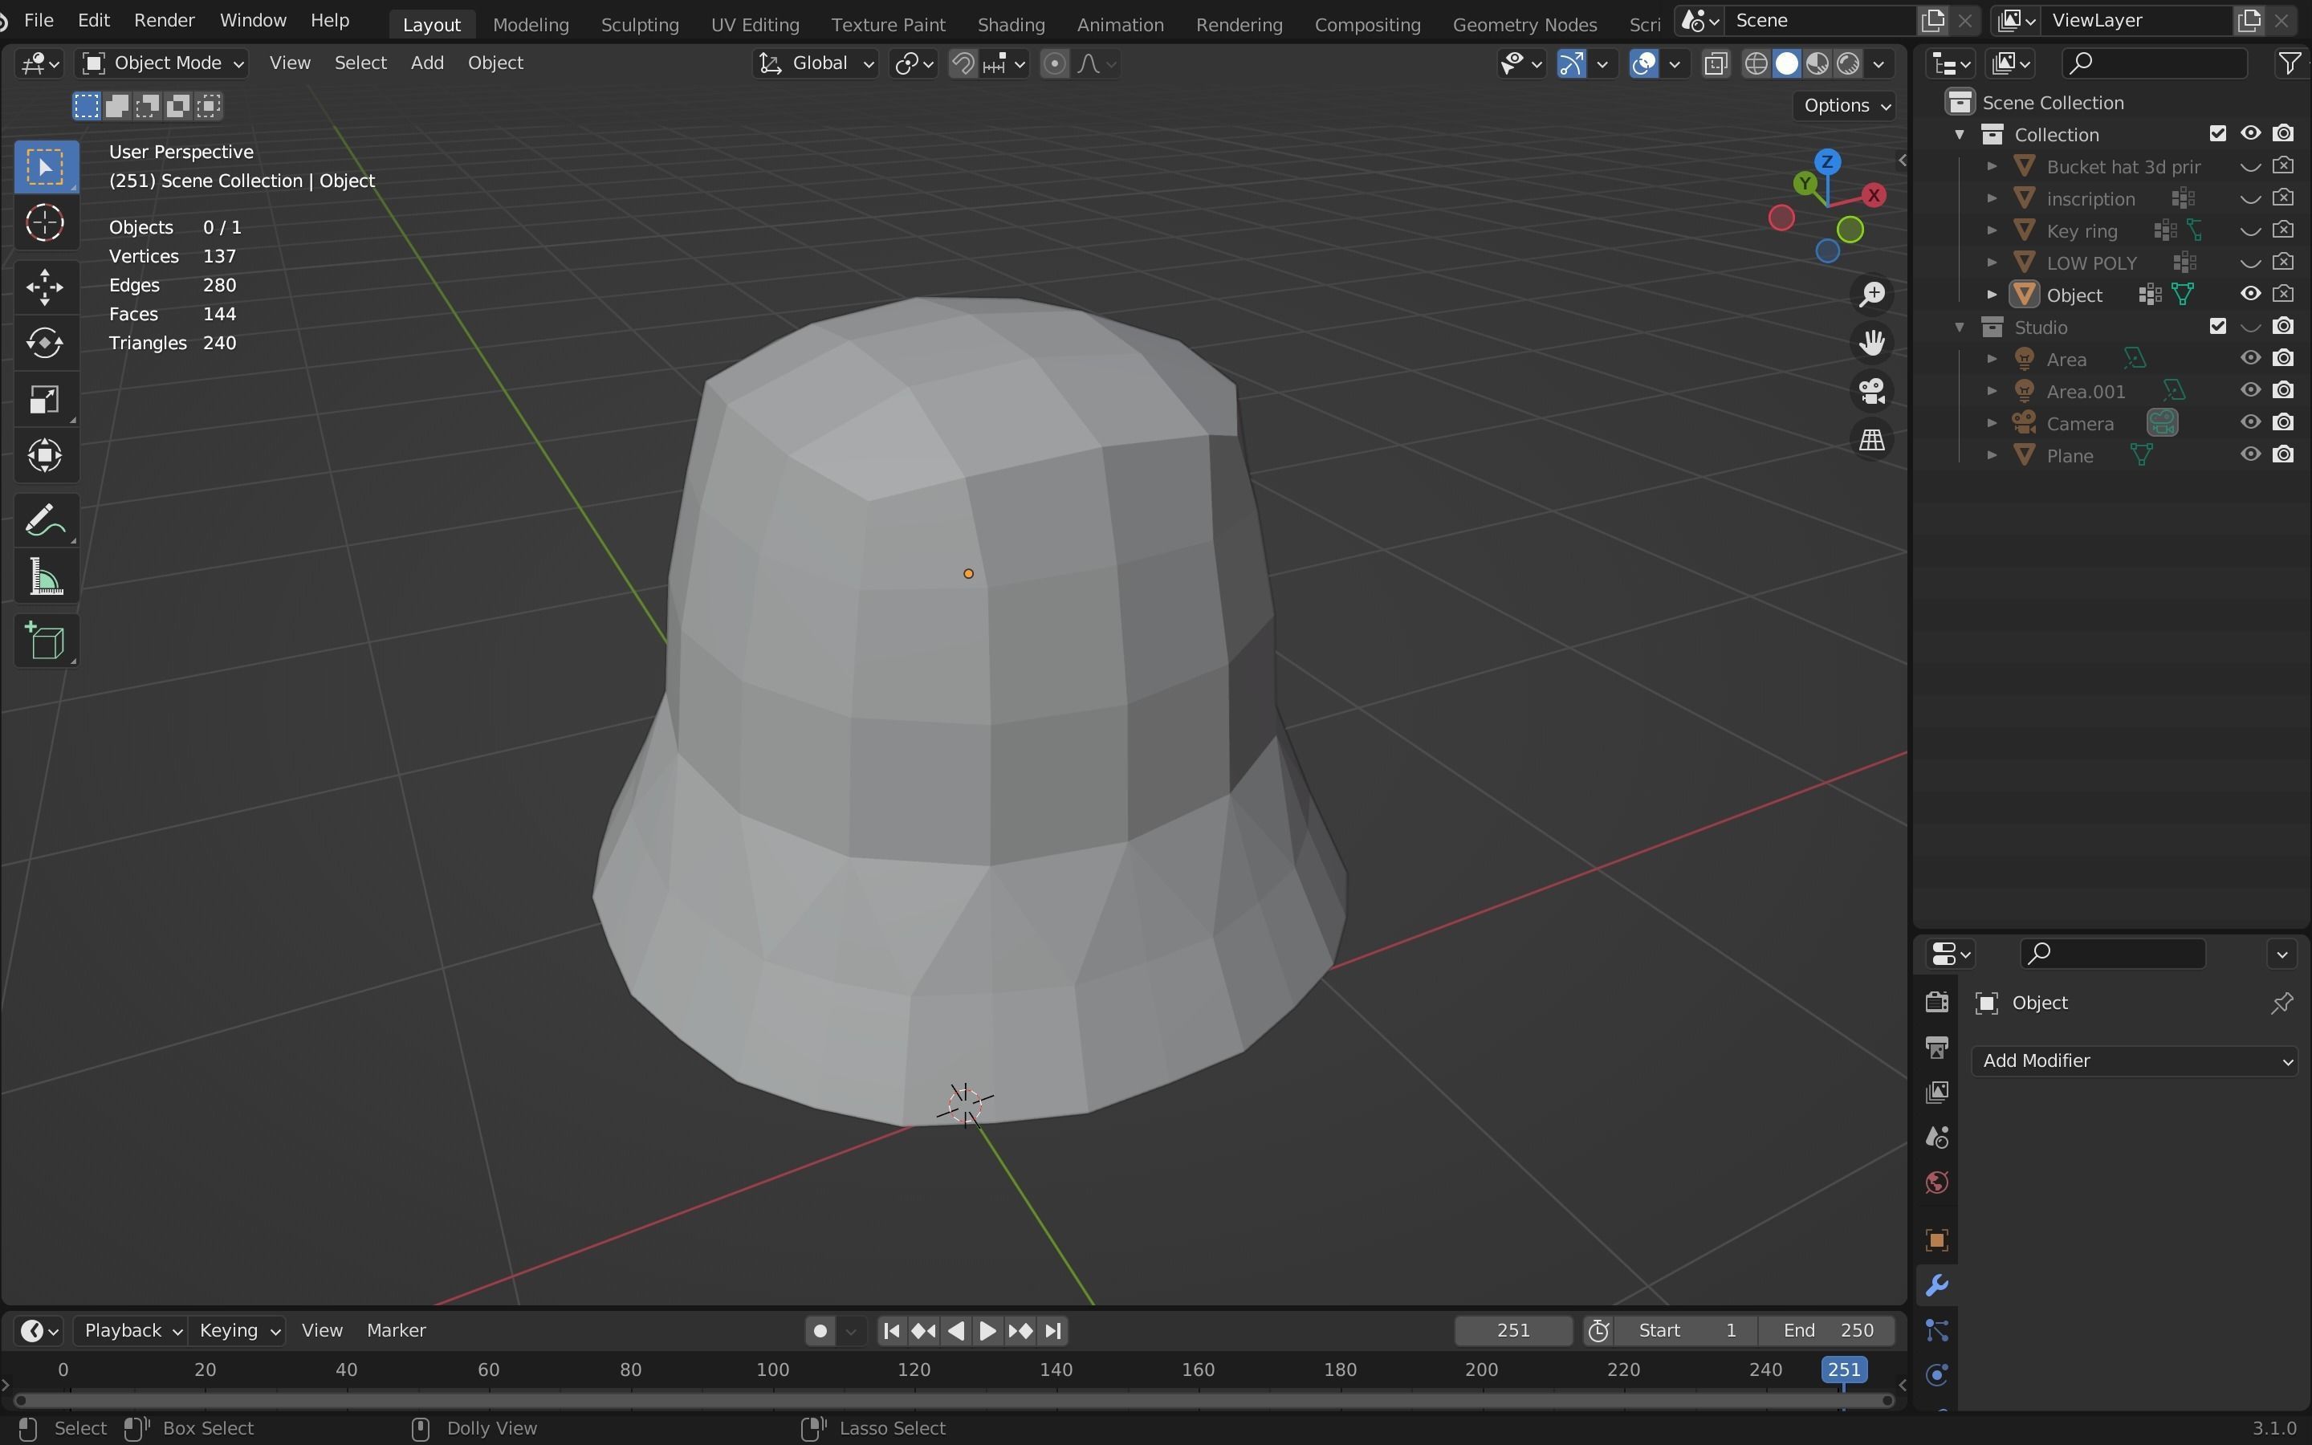Expand the Bucket hat 3d print item

point(1992,166)
